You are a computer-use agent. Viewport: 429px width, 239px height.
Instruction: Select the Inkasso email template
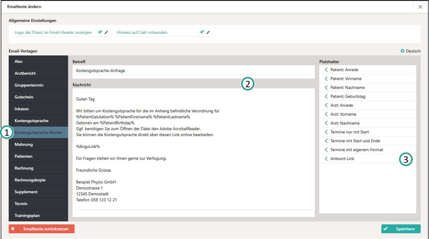click(38, 109)
